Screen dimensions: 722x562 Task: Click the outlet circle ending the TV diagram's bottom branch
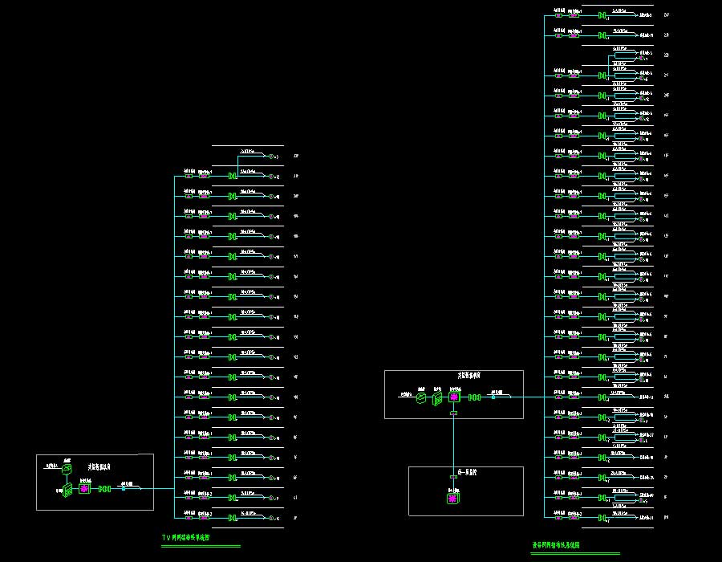(x=271, y=518)
